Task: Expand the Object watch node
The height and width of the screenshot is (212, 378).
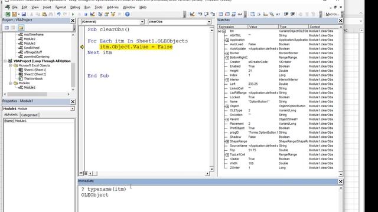Action: tap(227, 106)
